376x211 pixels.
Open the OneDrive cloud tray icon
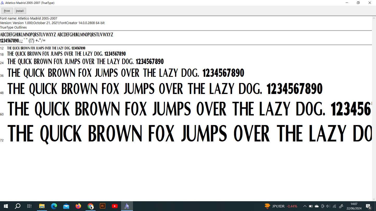click(x=317, y=206)
